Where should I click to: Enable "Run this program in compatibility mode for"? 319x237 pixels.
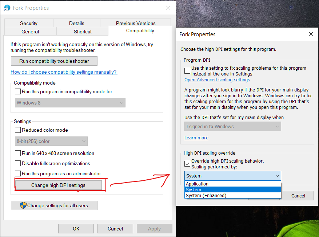[18, 91]
